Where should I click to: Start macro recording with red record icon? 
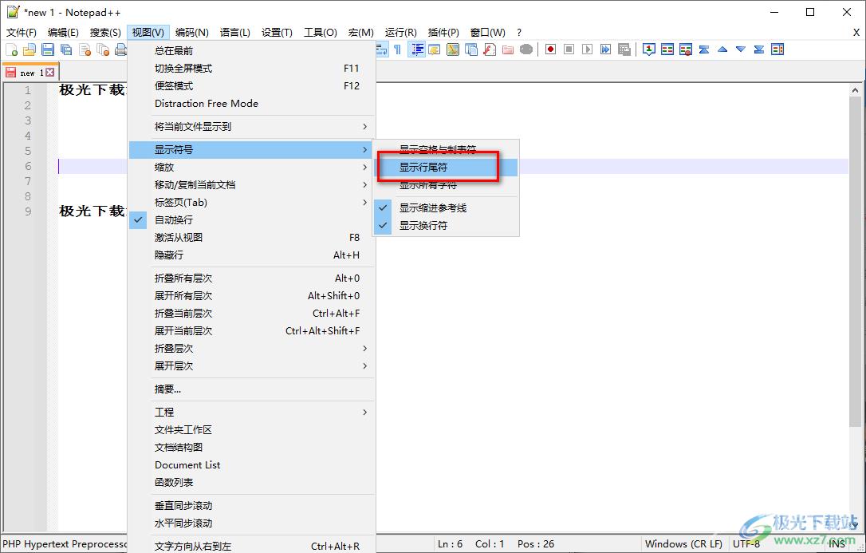pos(550,49)
